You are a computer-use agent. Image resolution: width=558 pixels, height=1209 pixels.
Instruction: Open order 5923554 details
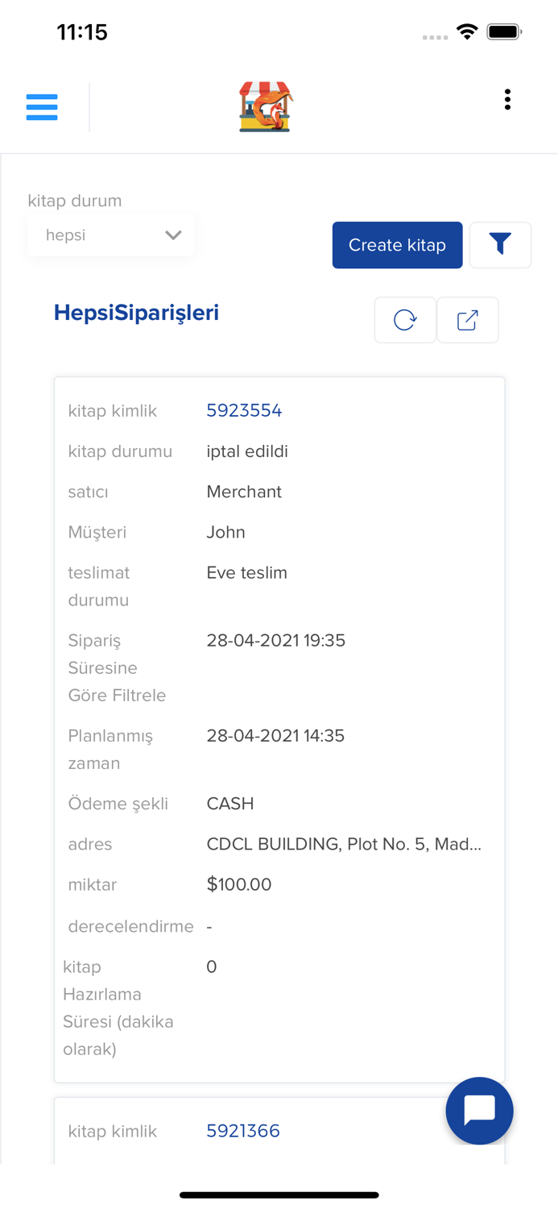(x=244, y=410)
